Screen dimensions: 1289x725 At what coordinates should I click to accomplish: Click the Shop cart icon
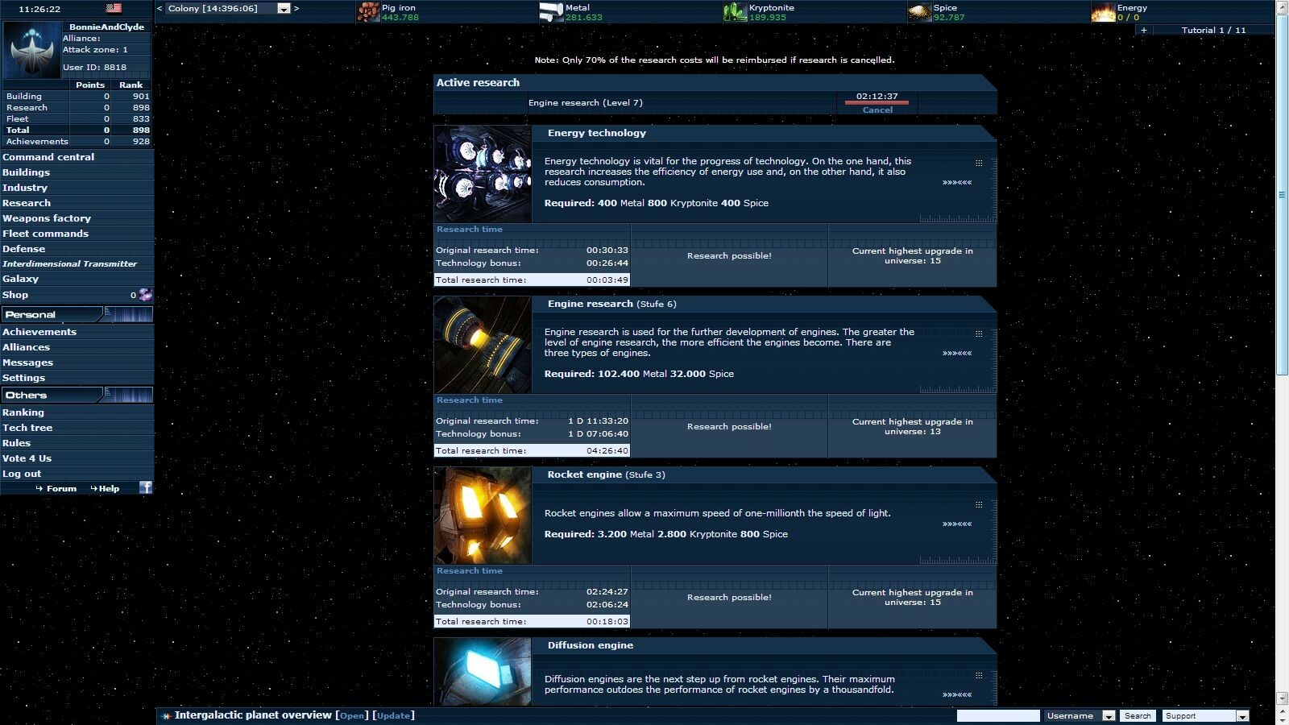(x=145, y=295)
